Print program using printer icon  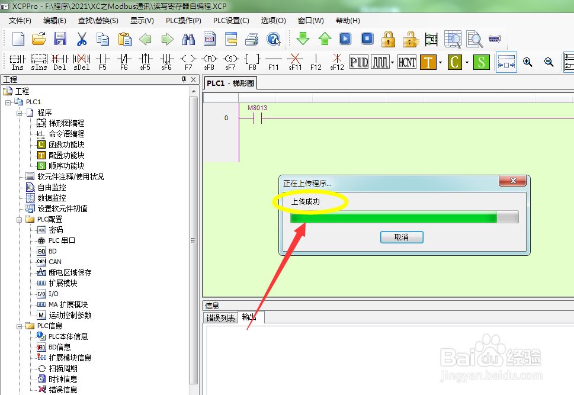[252, 39]
